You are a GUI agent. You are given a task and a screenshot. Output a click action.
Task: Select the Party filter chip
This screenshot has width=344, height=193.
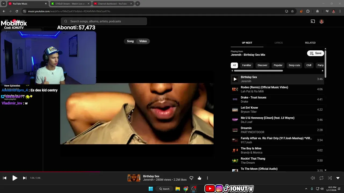pos(320,65)
